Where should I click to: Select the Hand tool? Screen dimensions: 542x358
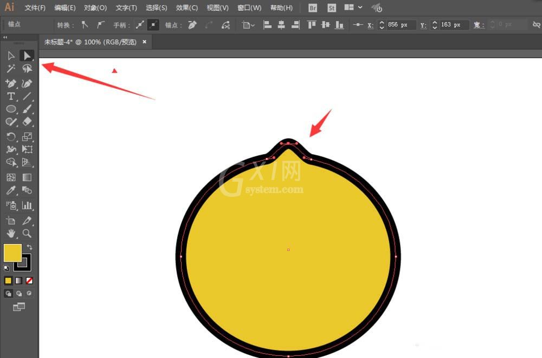click(11, 234)
